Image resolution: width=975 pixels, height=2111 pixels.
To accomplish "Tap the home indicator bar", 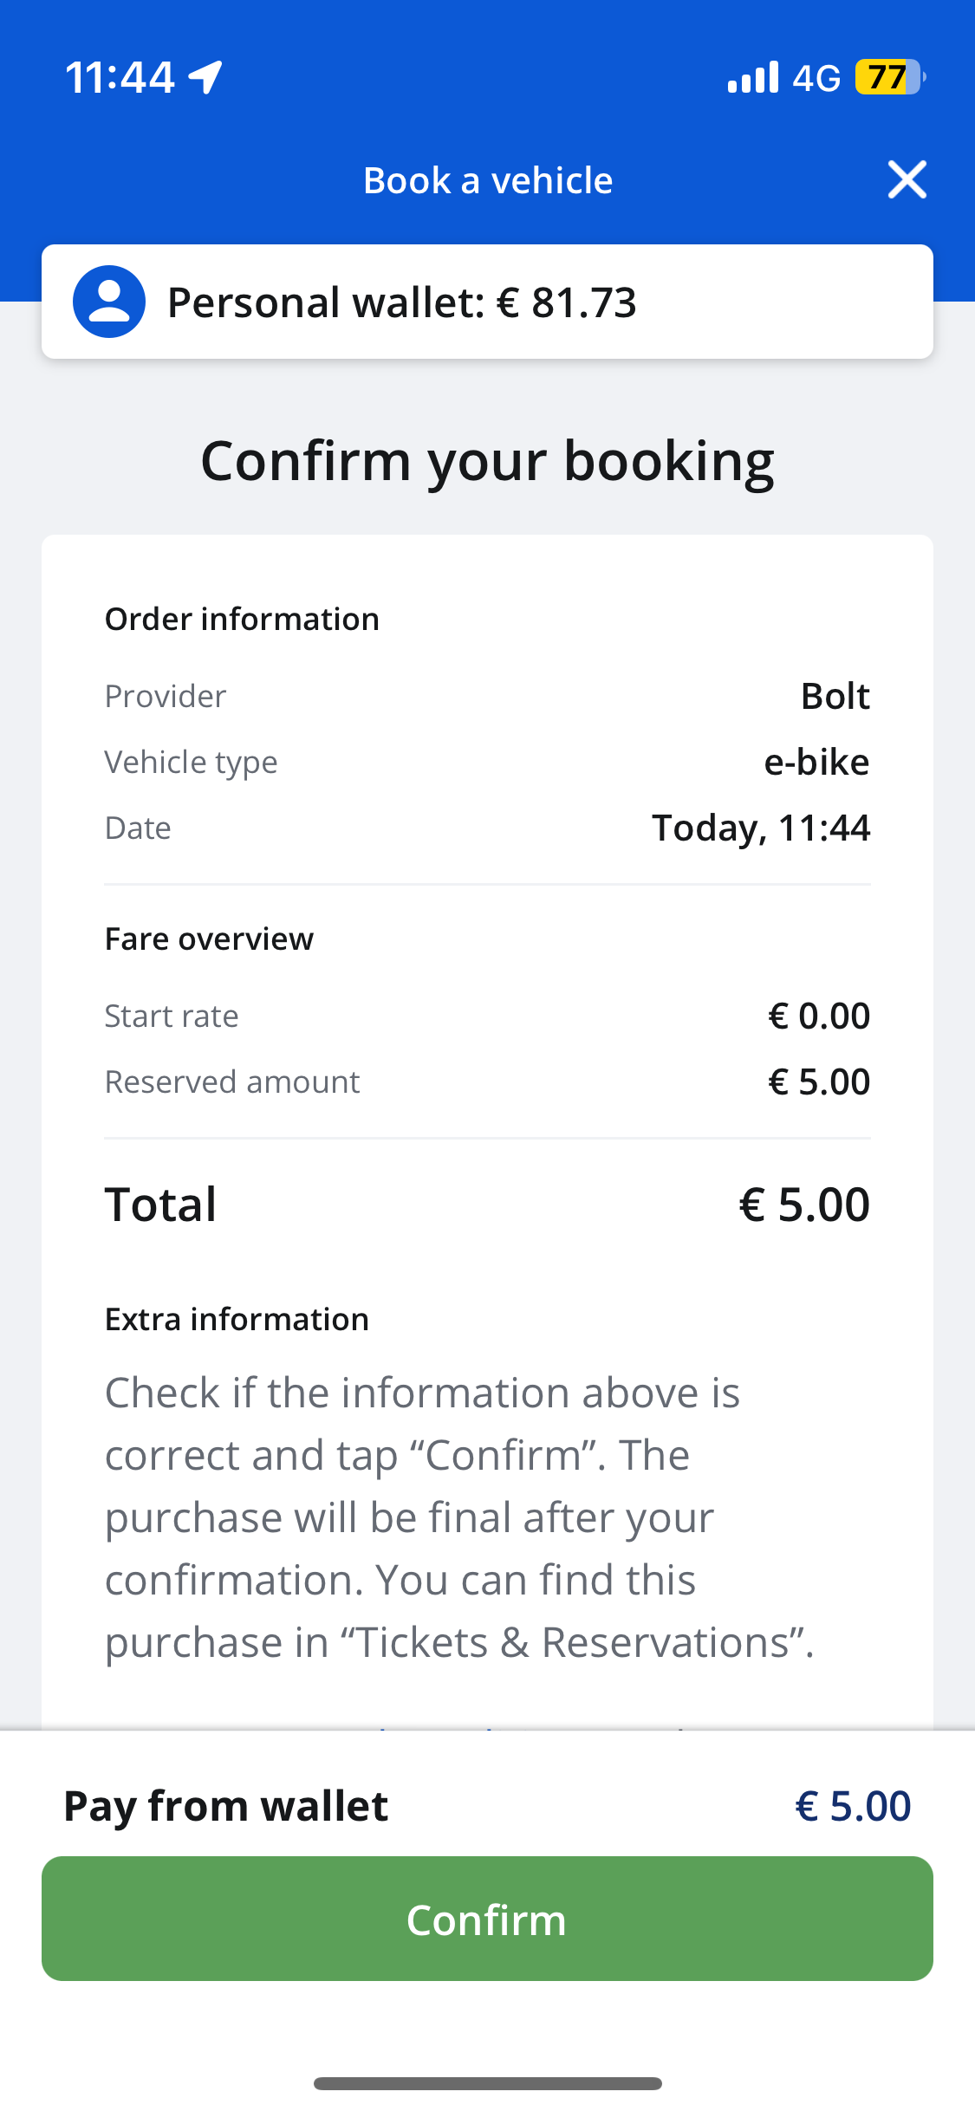I will pos(488,2083).
